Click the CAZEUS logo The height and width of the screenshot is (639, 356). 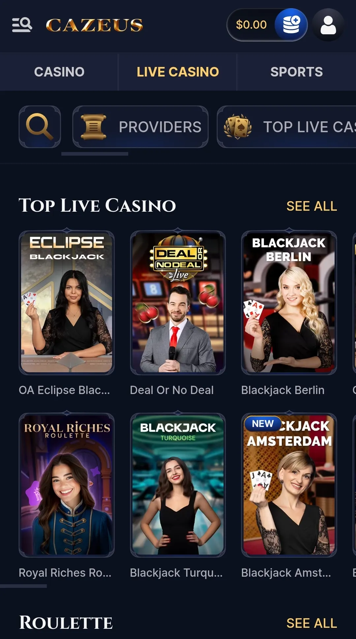pyautogui.click(x=94, y=25)
